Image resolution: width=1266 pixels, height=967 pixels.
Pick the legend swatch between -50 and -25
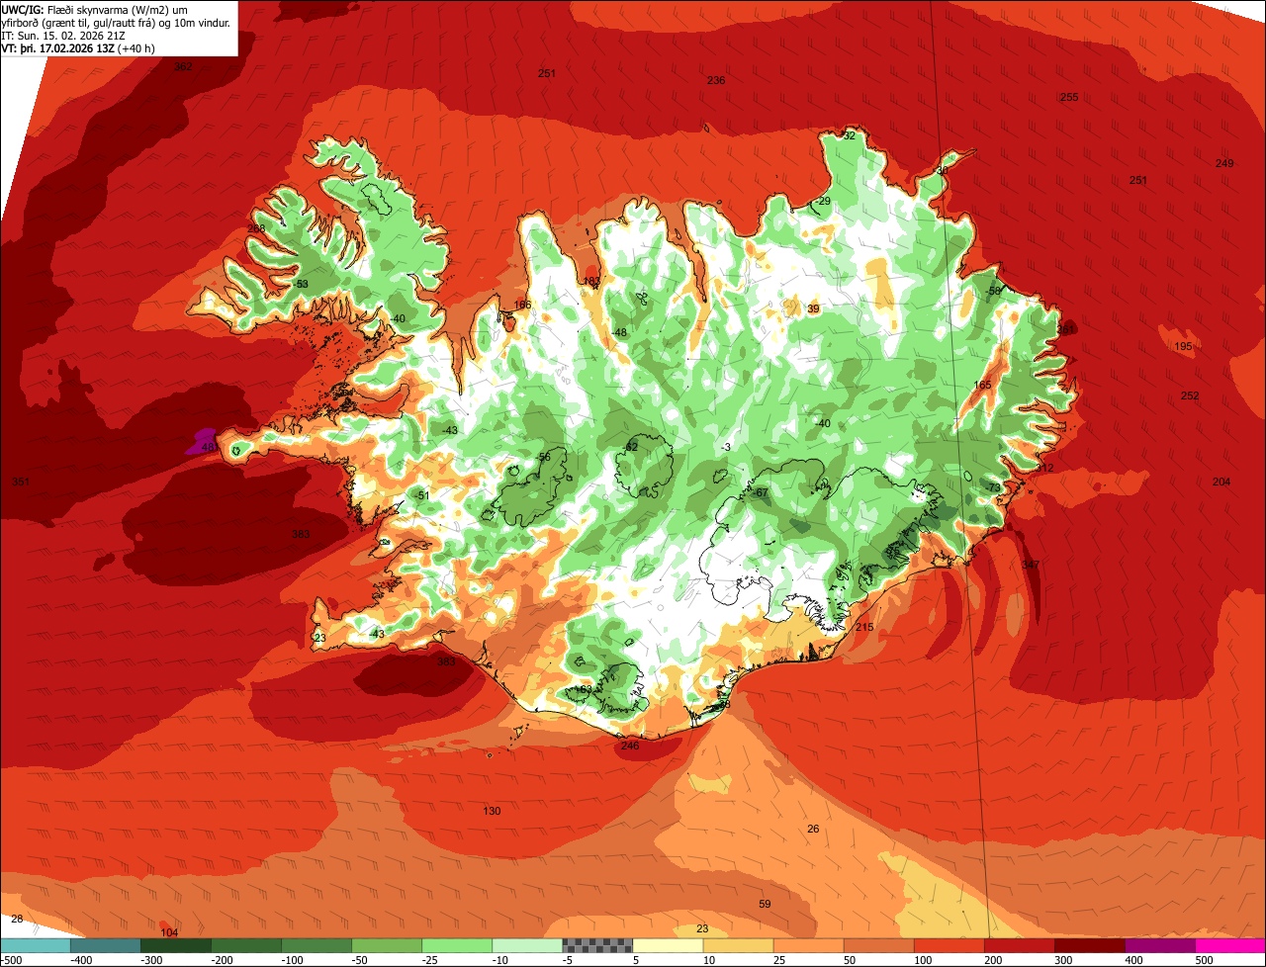(387, 945)
